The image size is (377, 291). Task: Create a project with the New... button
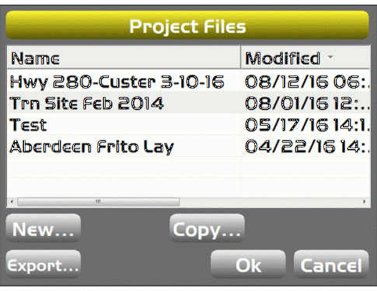44,228
